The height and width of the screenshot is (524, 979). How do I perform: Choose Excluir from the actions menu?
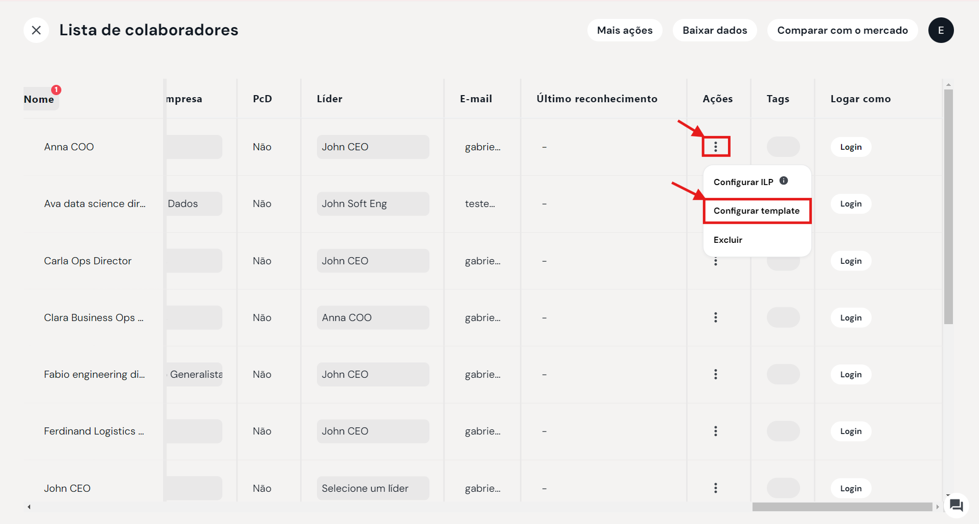click(x=727, y=240)
